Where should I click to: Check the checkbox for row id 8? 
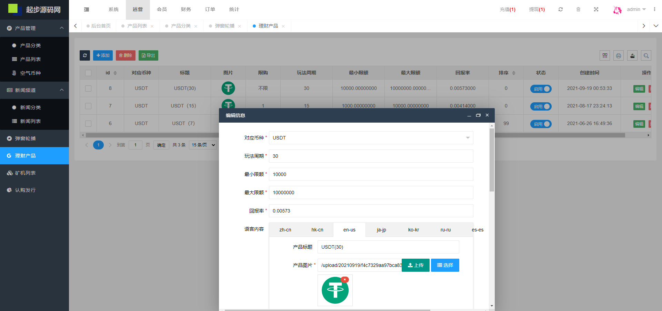coord(88,89)
